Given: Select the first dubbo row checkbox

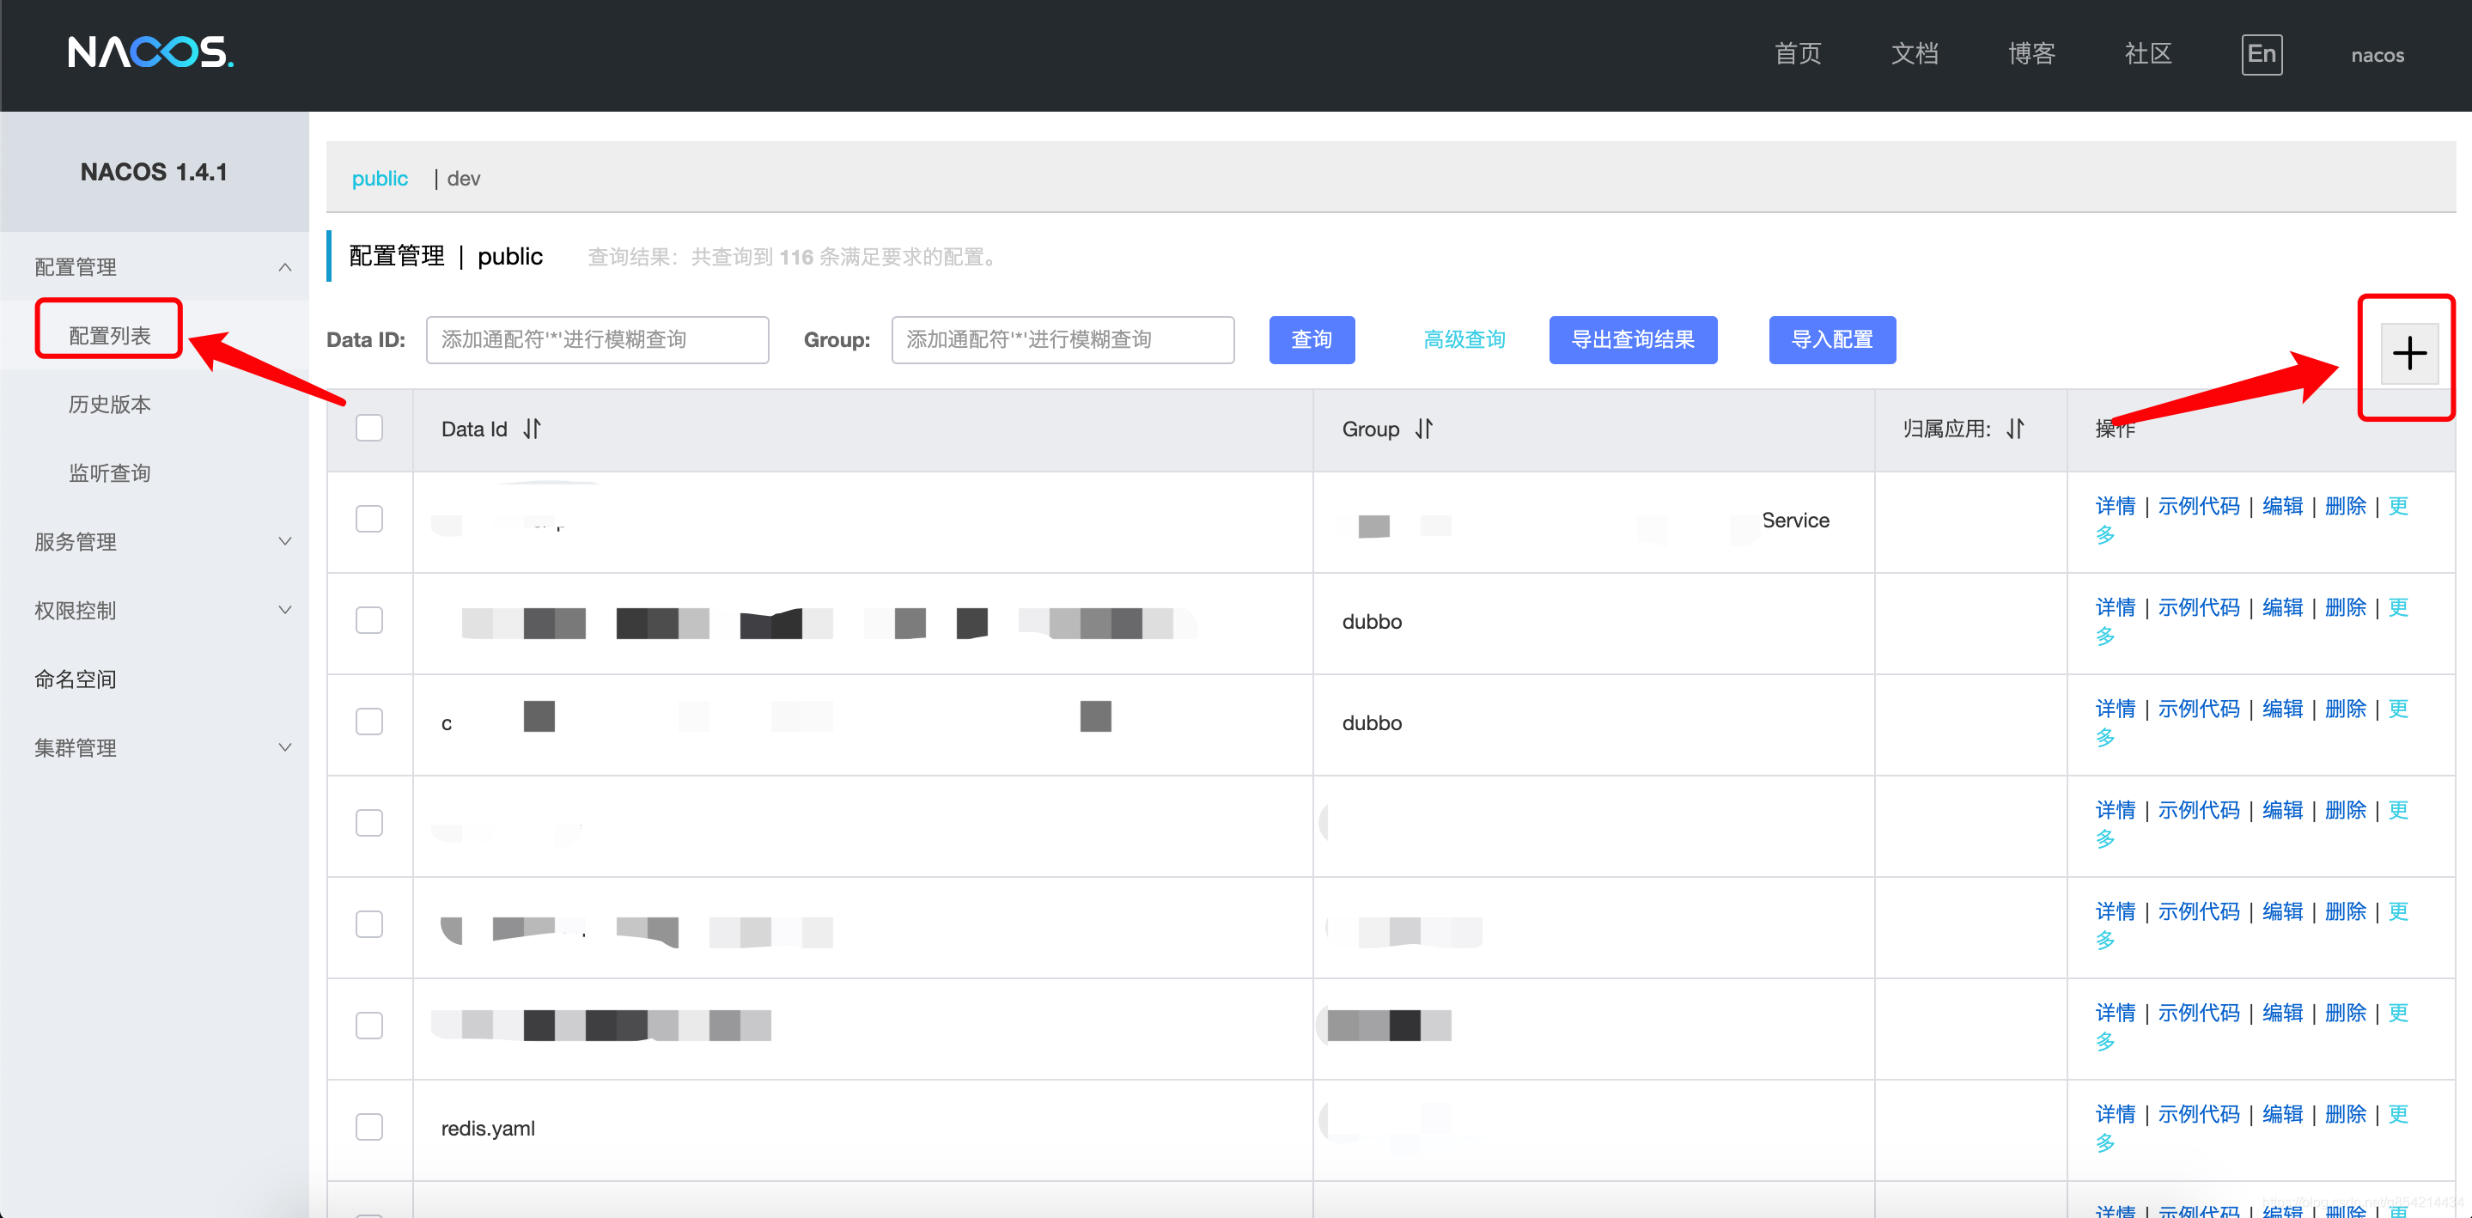Looking at the screenshot, I should pos(369,621).
